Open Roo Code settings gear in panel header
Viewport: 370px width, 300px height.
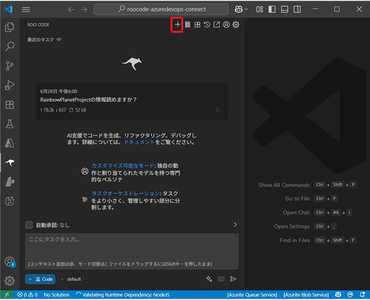tap(236, 25)
